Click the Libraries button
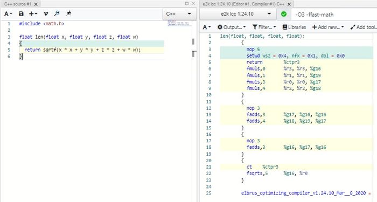Viewport: 377px width, 202px height. 294,27
